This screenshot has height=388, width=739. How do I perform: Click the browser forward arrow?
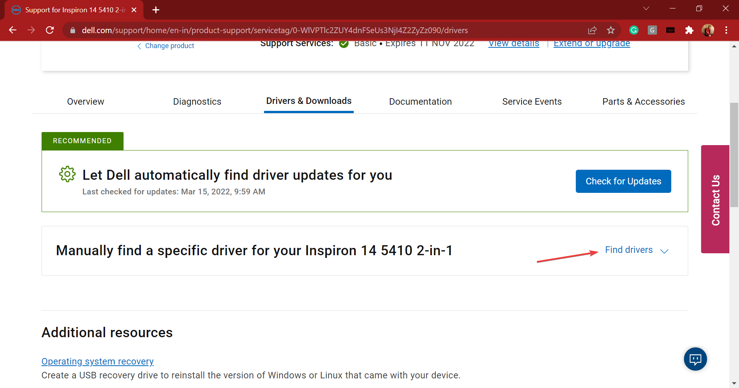pyautogui.click(x=31, y=30)
